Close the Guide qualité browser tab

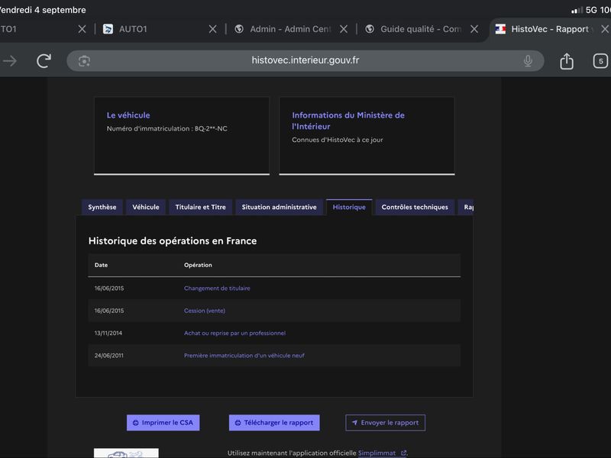474,29
